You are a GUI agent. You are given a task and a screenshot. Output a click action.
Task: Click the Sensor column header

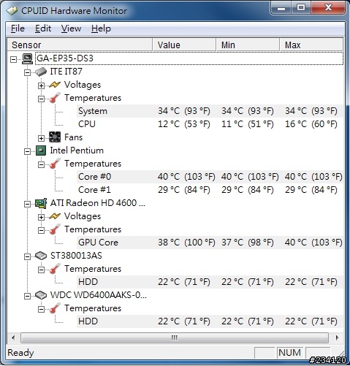click(80, 45)
